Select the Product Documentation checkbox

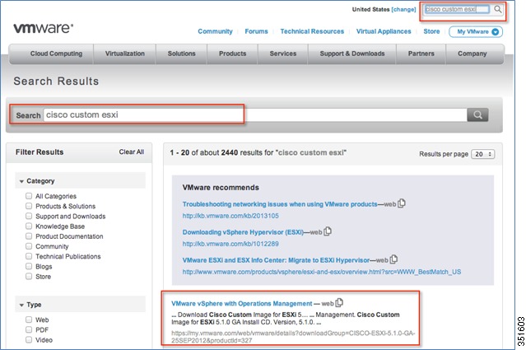pyautogui.click(x=29, y=236)
